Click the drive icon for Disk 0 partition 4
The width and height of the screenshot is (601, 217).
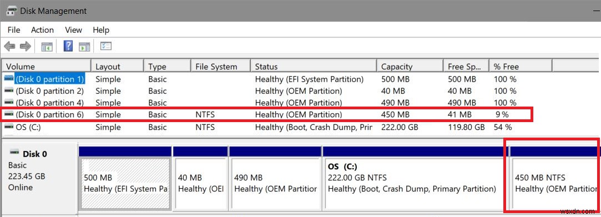point(9,102)
